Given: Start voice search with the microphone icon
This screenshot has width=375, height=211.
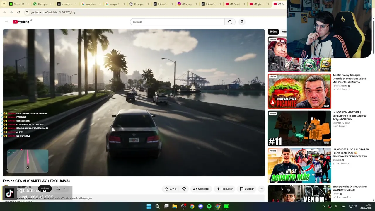Looking at the screenshot, I should 242,22.
